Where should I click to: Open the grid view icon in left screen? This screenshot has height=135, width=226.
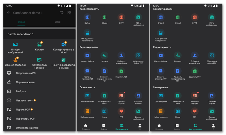click(69, 13)
